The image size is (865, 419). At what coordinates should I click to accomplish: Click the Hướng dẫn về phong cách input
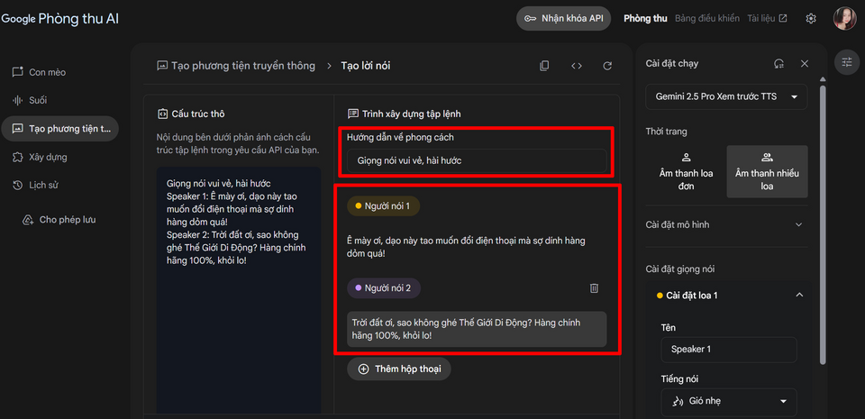tap(477, 160)
